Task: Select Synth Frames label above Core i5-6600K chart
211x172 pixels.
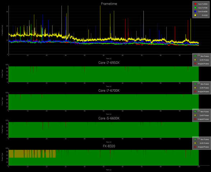Action: click(204, 115)
